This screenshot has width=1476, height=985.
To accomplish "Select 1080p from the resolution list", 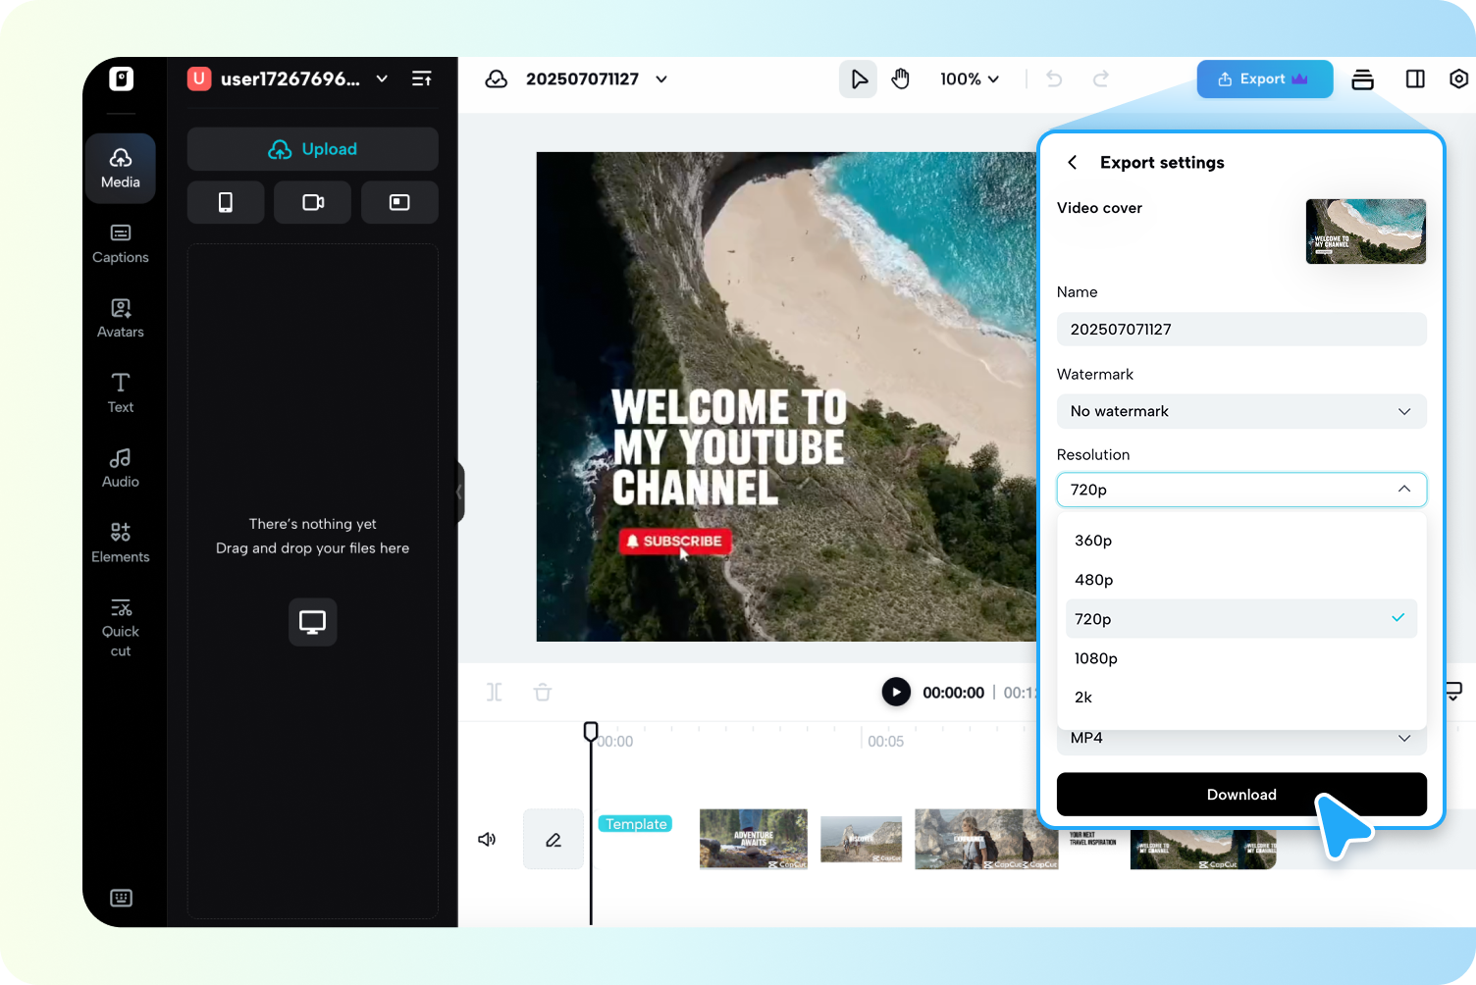I will pyautogui.click(x=1096, y=658).
